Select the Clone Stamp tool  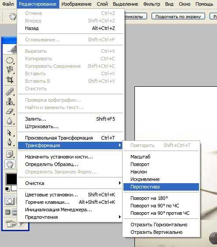tap(10, 101)
